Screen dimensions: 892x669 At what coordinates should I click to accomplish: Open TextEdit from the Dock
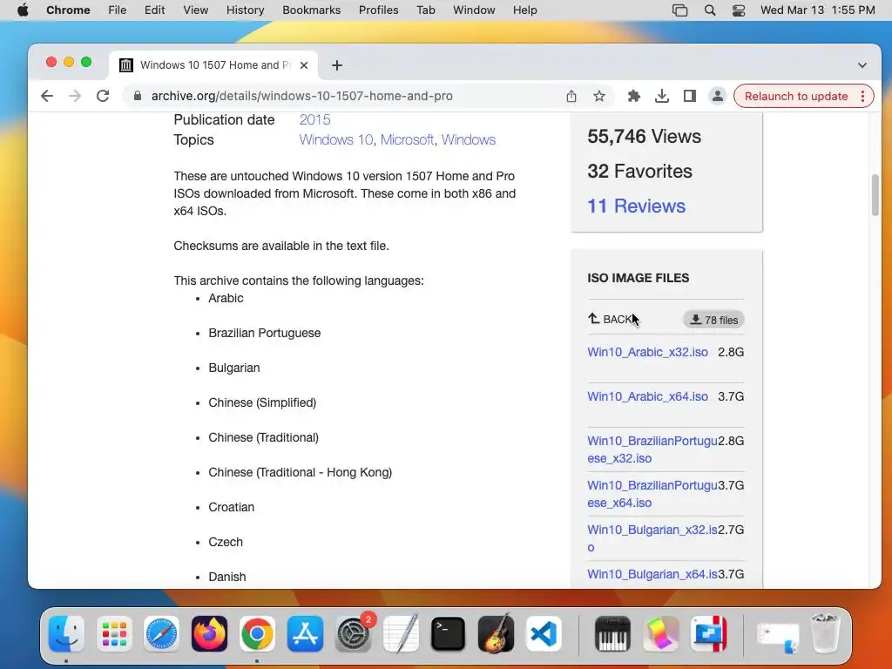[x=401, y=633]
